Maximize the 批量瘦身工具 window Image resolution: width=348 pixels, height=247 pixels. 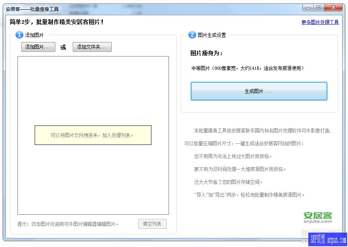coord(319,7)
